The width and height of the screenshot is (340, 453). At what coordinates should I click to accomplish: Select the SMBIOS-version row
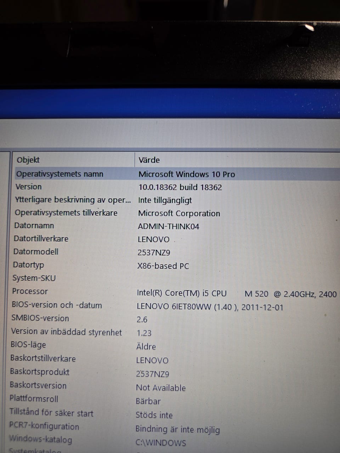pos(40,318)
